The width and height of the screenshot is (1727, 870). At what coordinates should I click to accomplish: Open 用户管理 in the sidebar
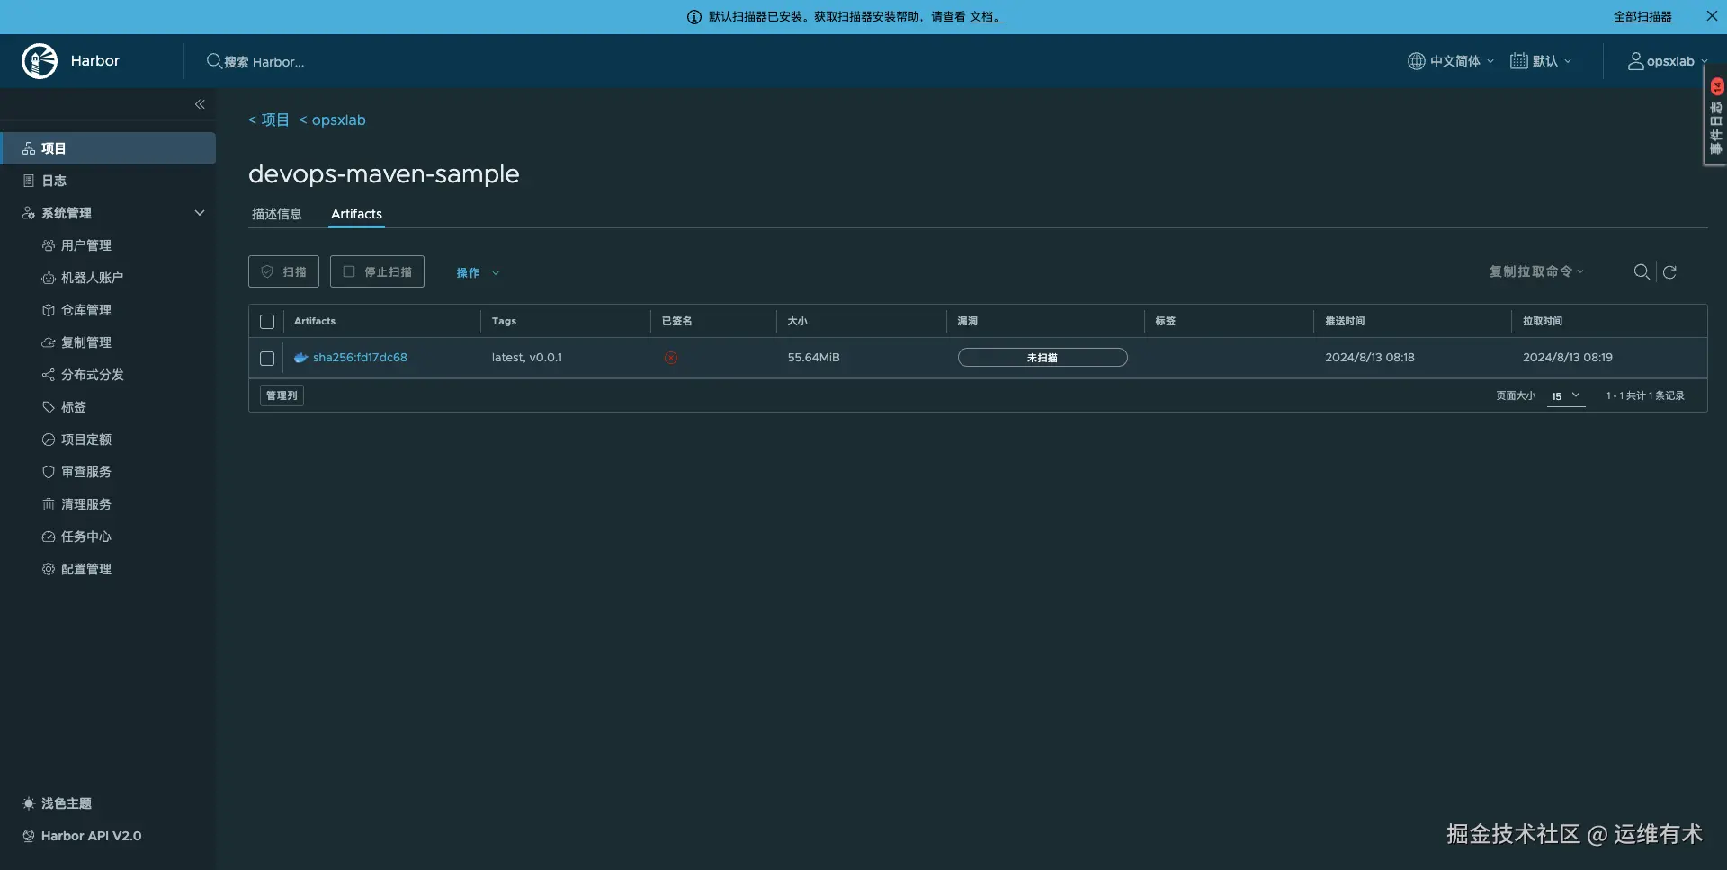[x=86, y=244]
